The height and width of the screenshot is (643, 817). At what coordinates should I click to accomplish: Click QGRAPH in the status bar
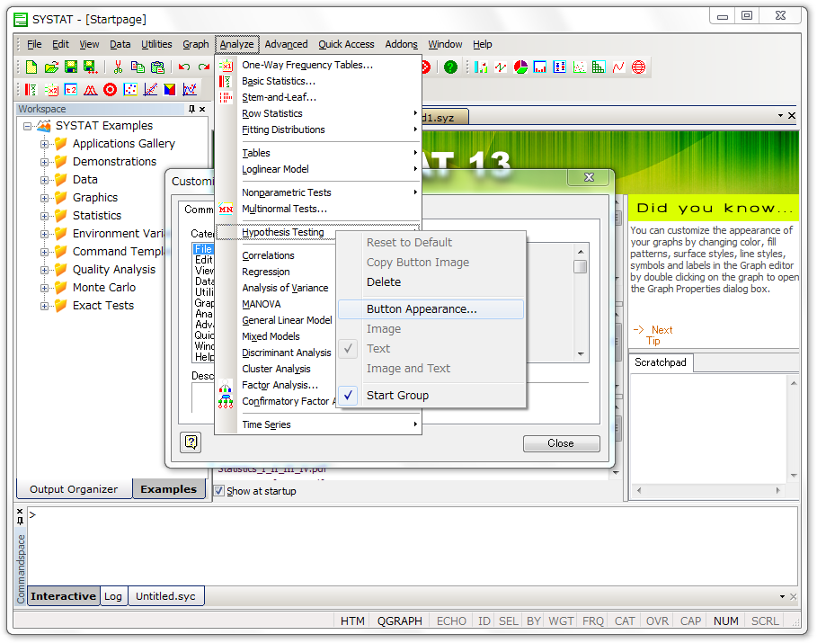[400, 621]
